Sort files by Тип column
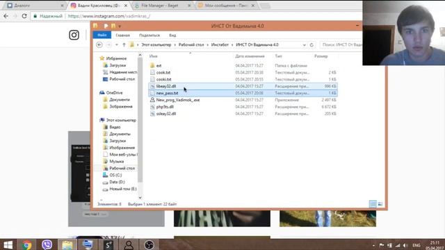The width and height of the screenshot is (445, 250). pos(278,56)
